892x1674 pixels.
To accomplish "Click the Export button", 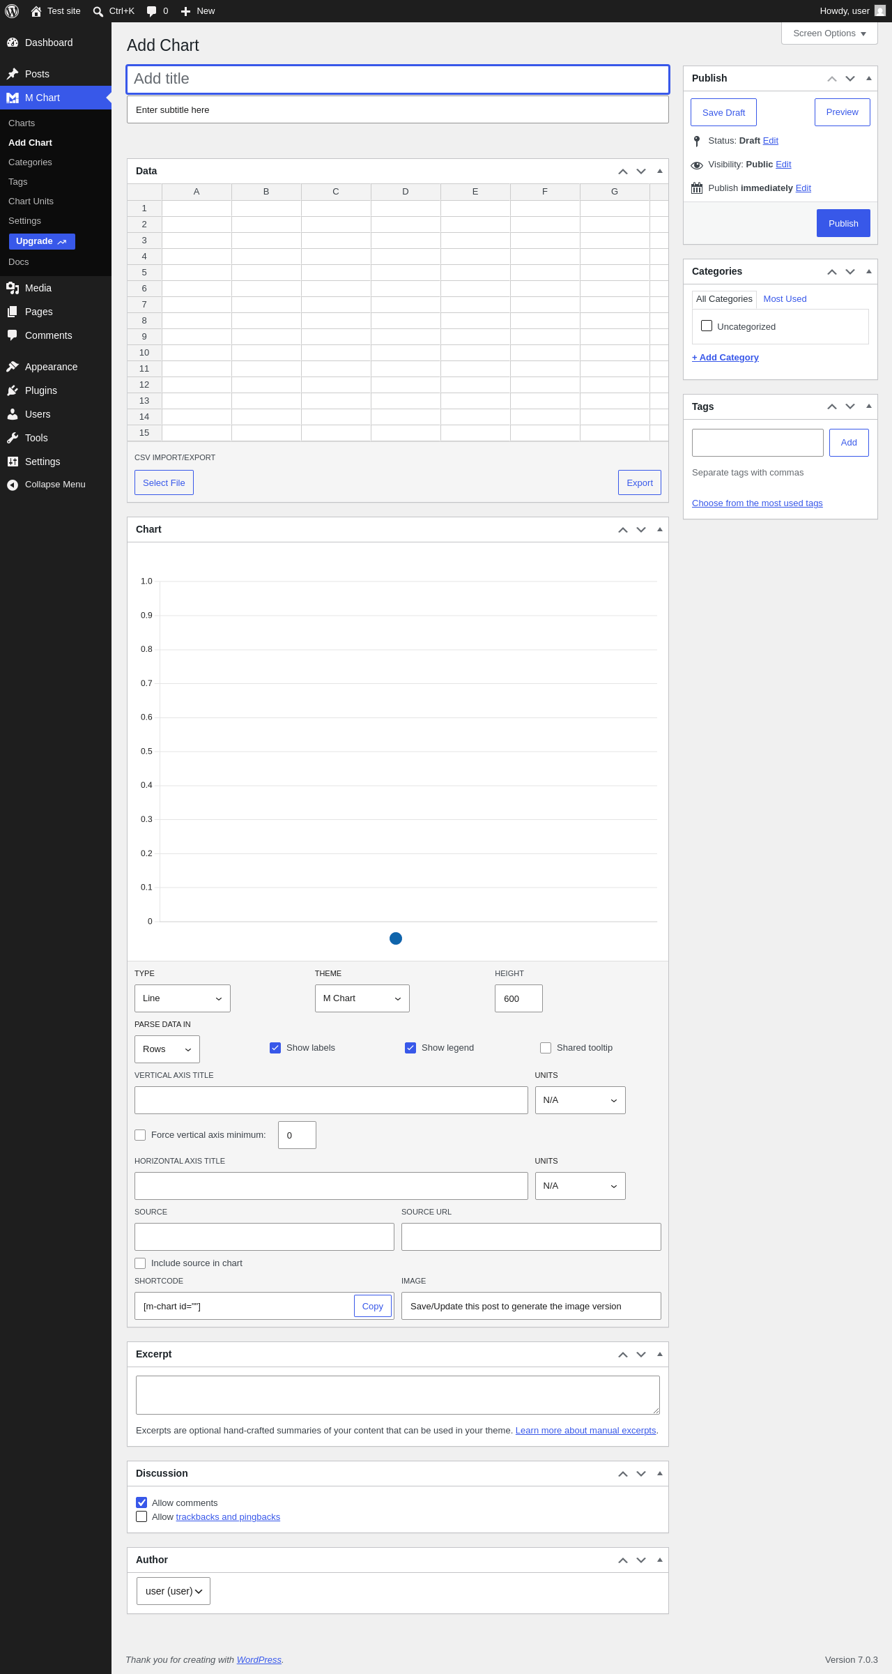I will 640,482.
